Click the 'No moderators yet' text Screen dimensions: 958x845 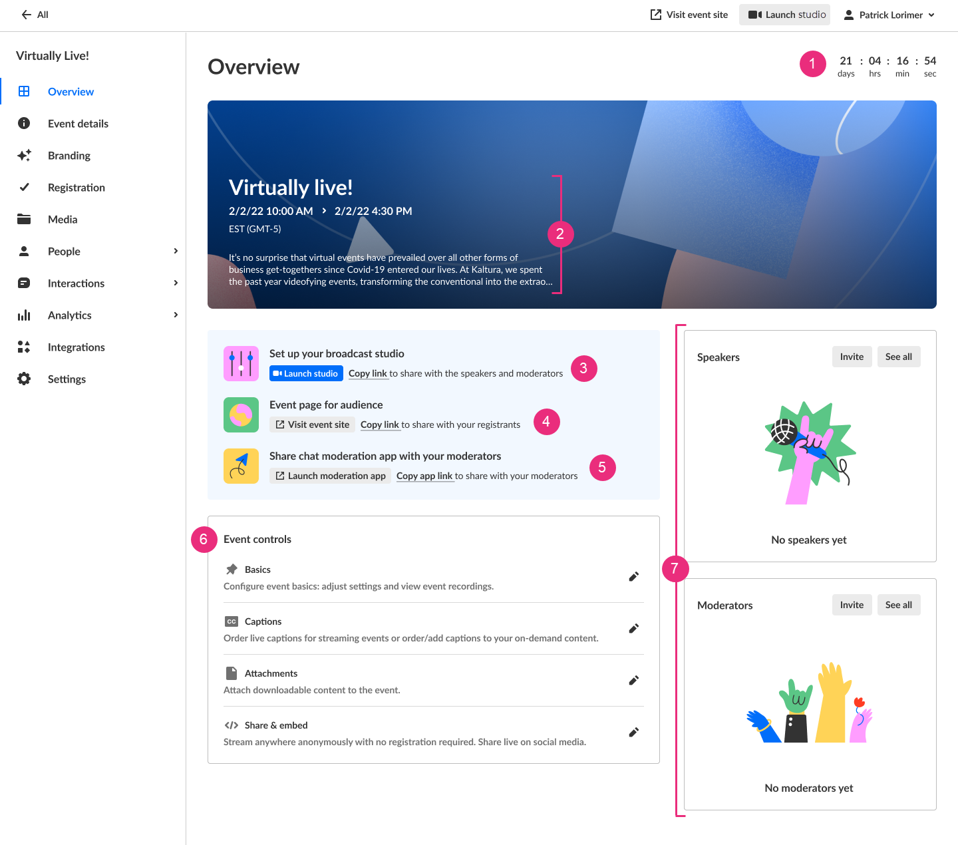click(809, 788)
